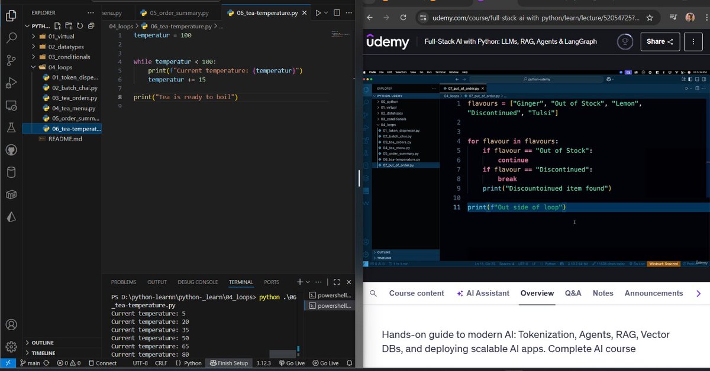Open the Manage gear in the activity bar
This screenshot has width=710, height=371.
click(11, 347)
